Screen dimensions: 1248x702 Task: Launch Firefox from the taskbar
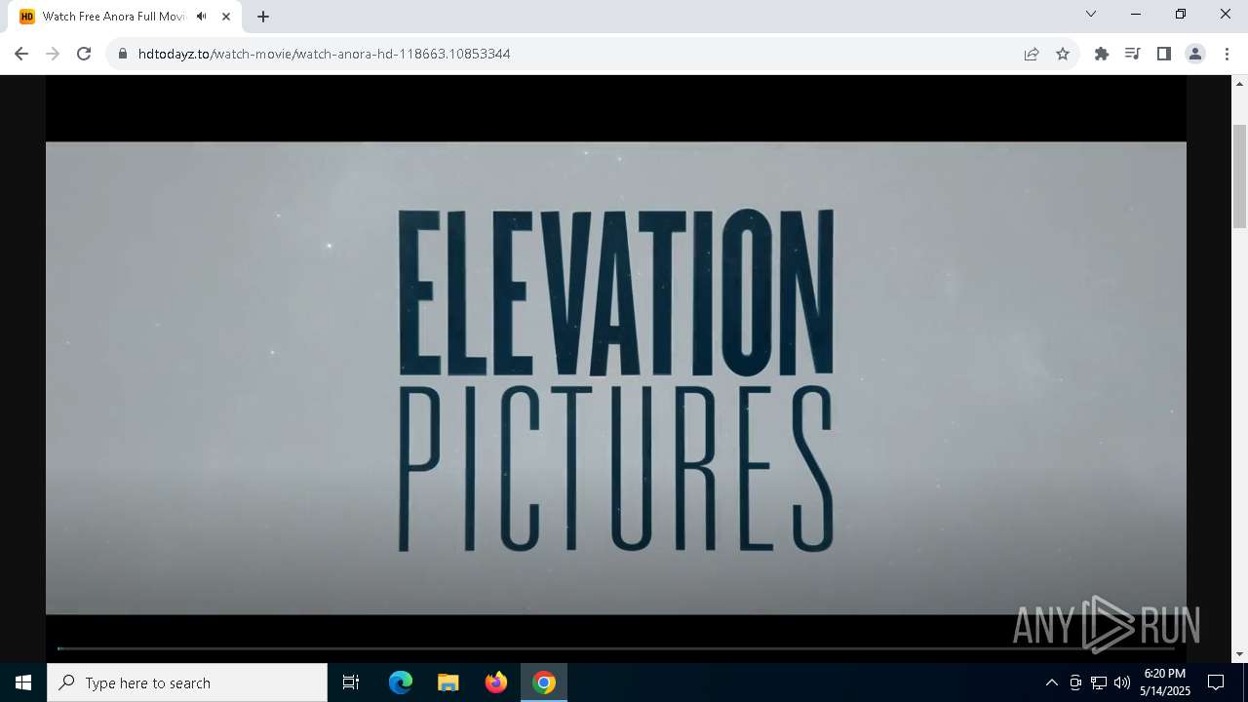[496, 682]
